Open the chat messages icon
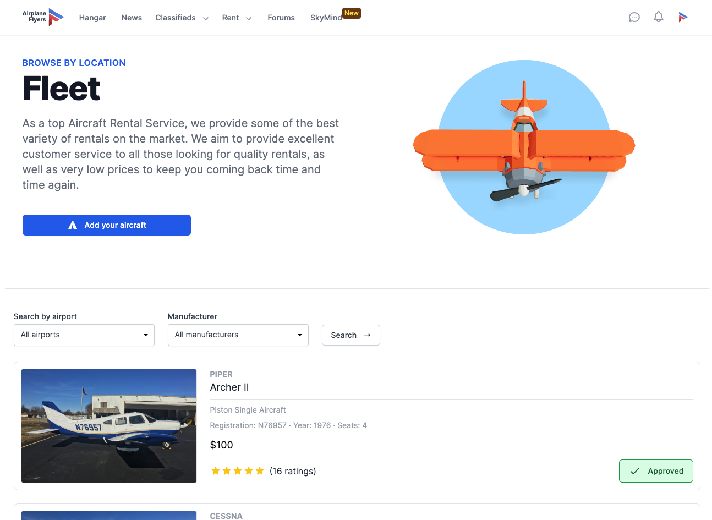 click(634, 17)
